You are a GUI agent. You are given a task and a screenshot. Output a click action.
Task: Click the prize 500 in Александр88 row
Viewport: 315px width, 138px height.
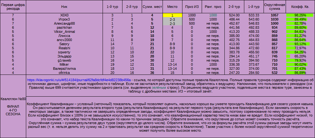tap(192, 23)
